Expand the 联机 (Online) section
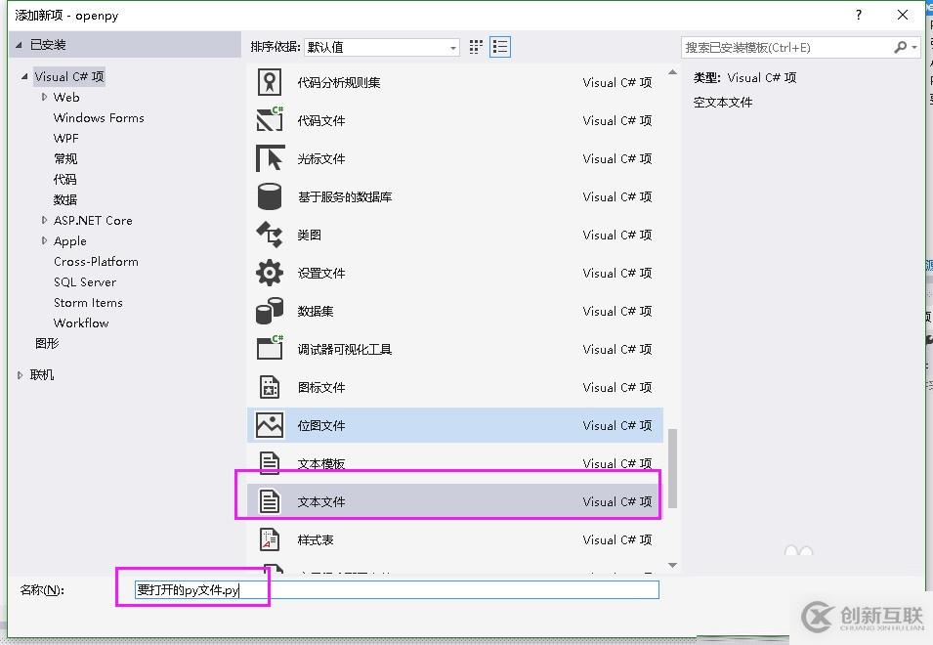933x645 pixels. [x=20, y=373]
